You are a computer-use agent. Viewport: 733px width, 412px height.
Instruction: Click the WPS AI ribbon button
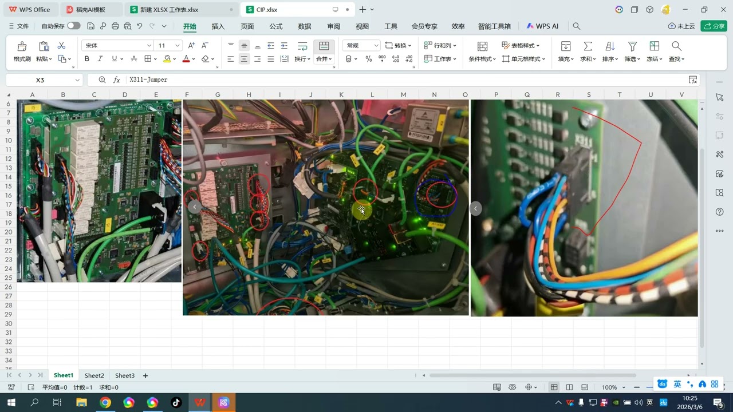(x=542, y=26)
